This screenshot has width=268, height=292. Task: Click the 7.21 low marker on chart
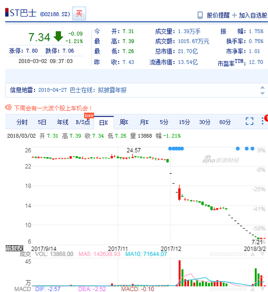257,242
